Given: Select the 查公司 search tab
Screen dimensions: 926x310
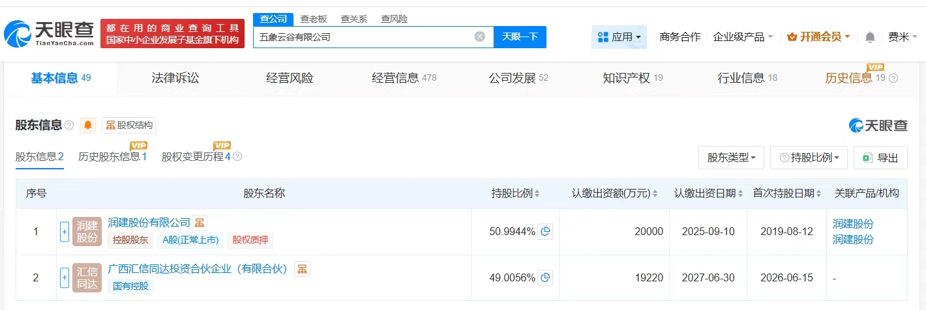Looking at the screenshot, I should (273, 19).
